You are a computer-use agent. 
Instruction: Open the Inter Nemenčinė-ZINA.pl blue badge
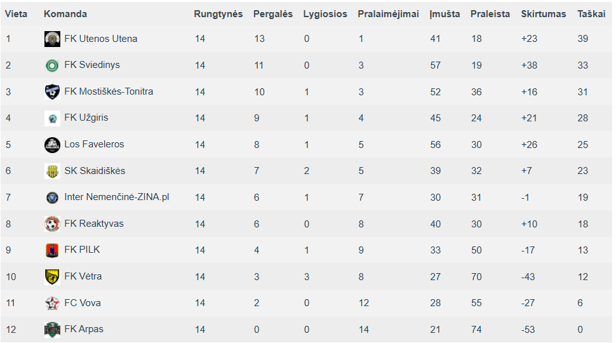pyautogui.click(x=52, y=198)
